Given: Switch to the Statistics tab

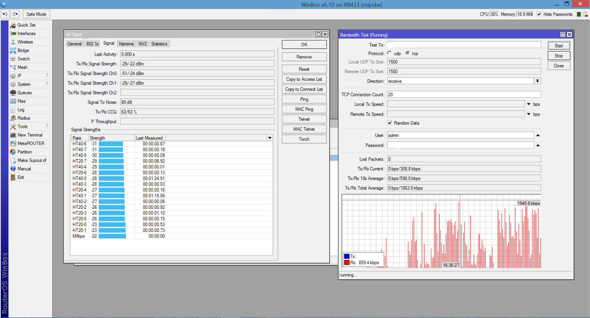Looking at the screenshot, I should [x=159, y=44].
